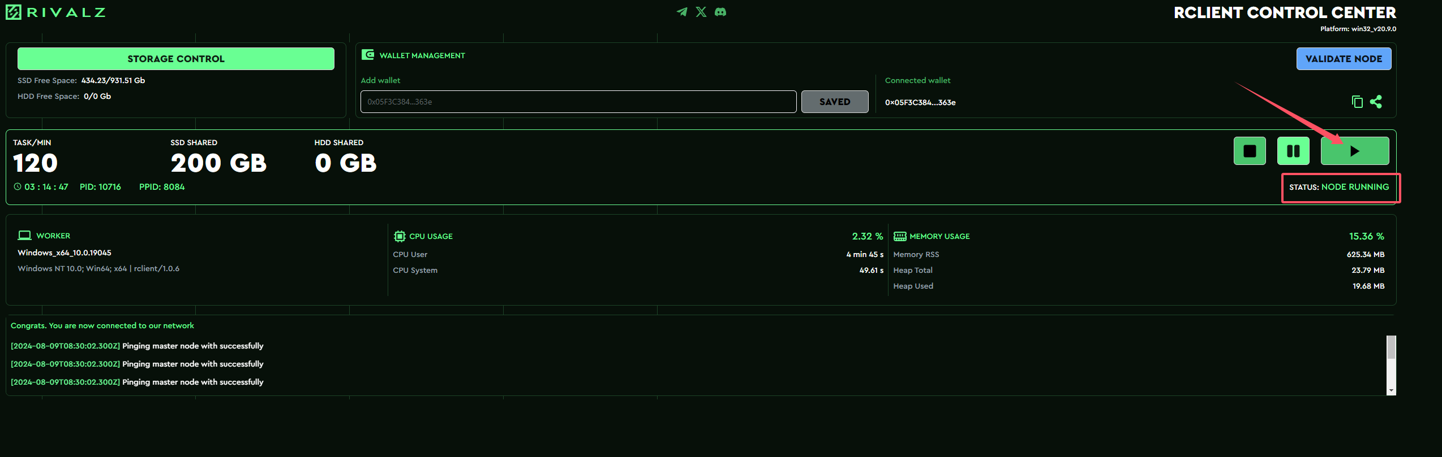1442x457 pixels.
Task: Click CPU System time 49.61 s
Action: 872,270
